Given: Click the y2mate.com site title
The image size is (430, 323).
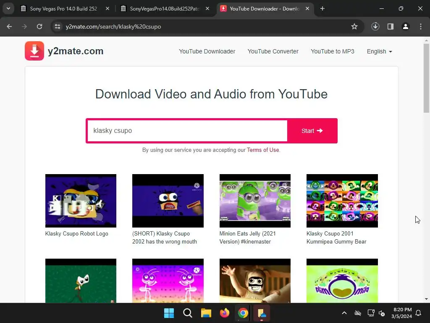Looking at the screenshot, I should (x=76, y=51).
